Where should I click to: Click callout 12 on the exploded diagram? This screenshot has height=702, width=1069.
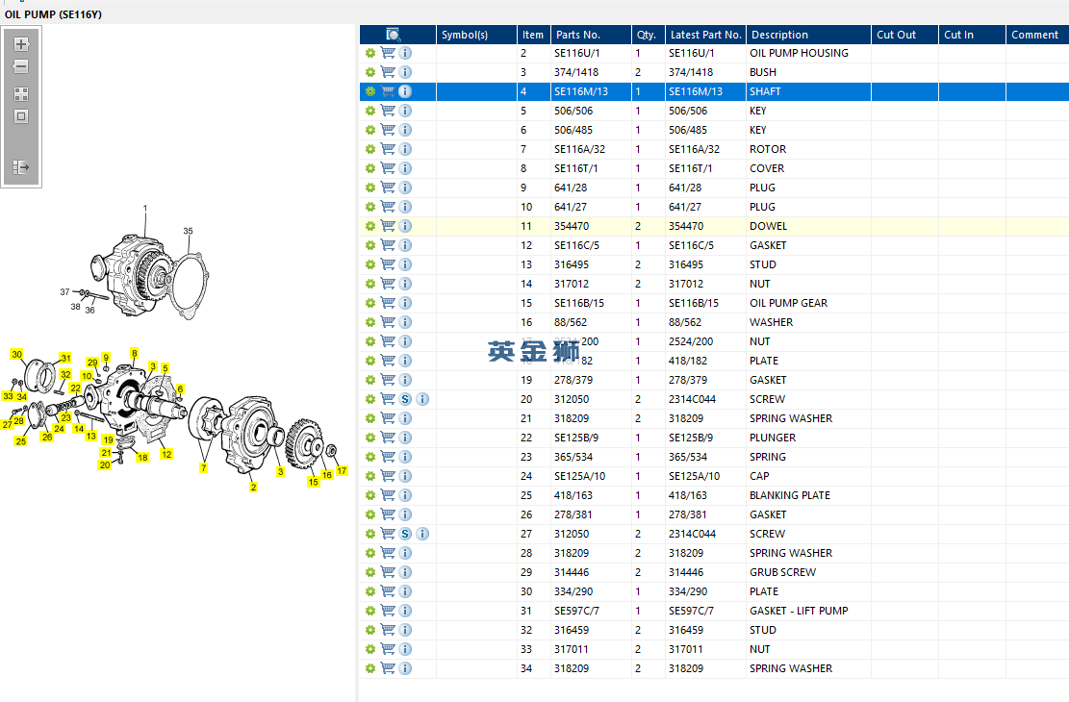click(x=166, y=454)
